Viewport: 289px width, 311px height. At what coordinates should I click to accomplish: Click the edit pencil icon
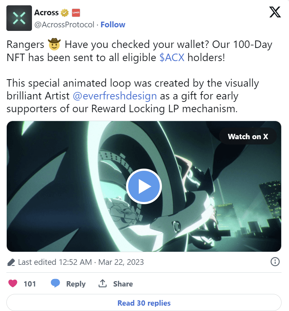click(x=11, y=262)
